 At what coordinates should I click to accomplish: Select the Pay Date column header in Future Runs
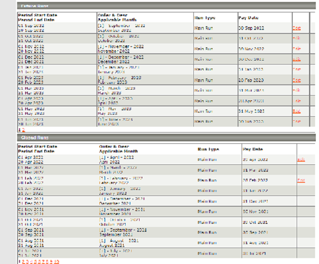coord(248,18)
